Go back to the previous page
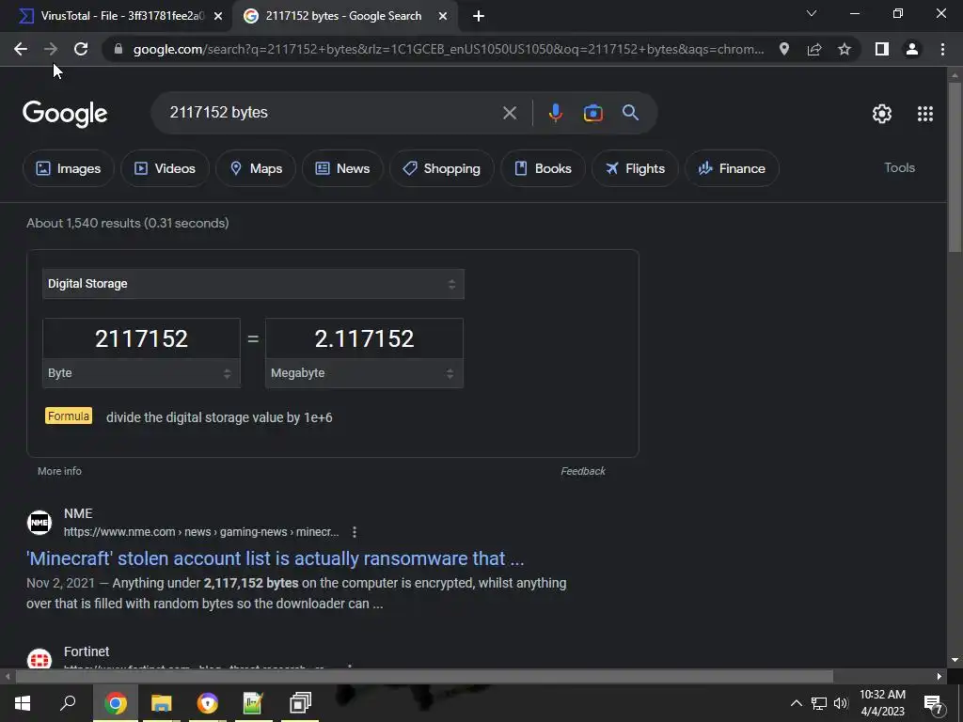Screen dimensions: 963x722 pyautogui.click(x=21, y=49)
